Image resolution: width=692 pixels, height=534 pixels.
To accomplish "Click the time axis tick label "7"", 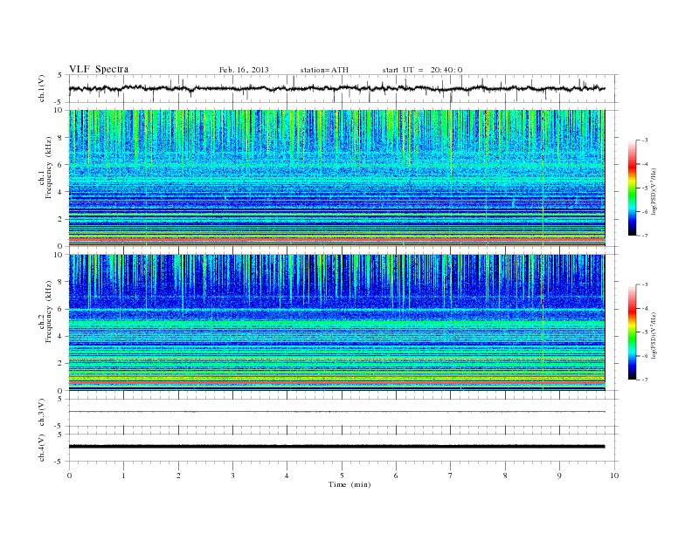I will (x=451, y=476).
